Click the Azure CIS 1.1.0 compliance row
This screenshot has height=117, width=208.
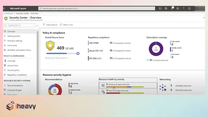pos(109,51)
